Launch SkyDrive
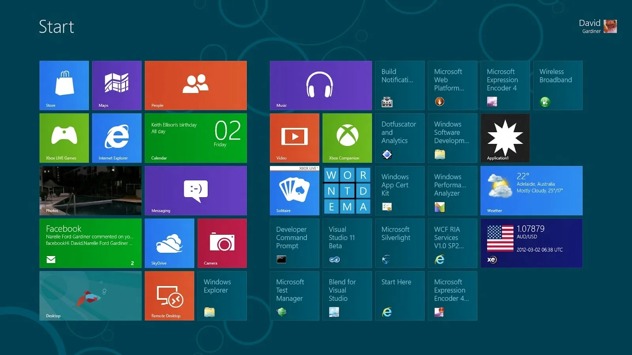Screen dimensions: 632x355 [169, 243]
